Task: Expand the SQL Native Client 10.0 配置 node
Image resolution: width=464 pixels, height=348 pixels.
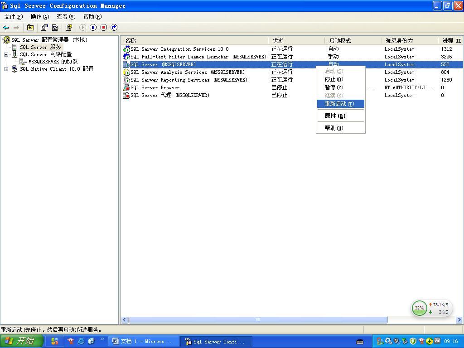Action: tap(5, 69)
